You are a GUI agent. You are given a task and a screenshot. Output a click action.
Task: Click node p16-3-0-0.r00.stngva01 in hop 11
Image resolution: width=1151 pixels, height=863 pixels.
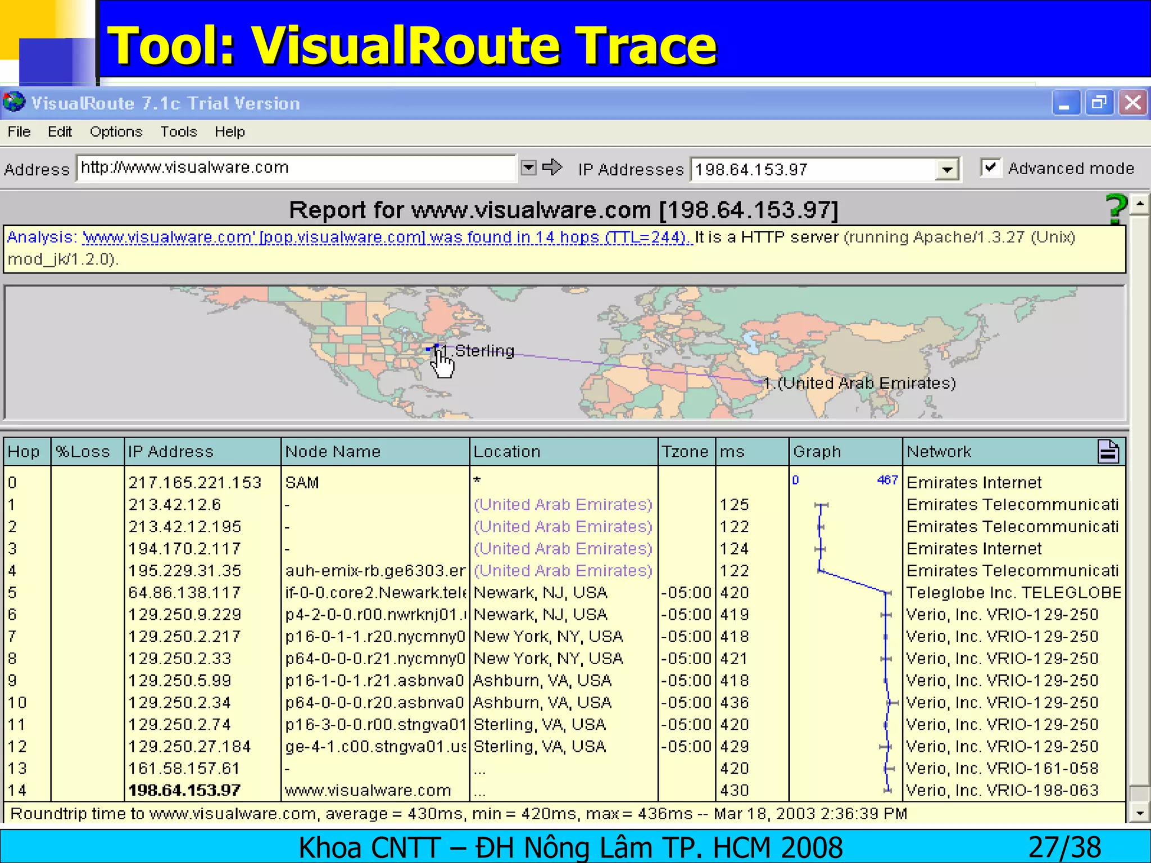375,724
